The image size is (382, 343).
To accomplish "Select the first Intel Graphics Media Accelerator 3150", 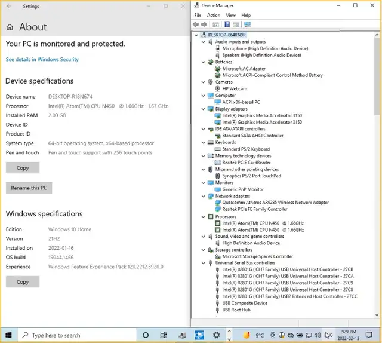I will pyautogui.click(x=262, y=115).
